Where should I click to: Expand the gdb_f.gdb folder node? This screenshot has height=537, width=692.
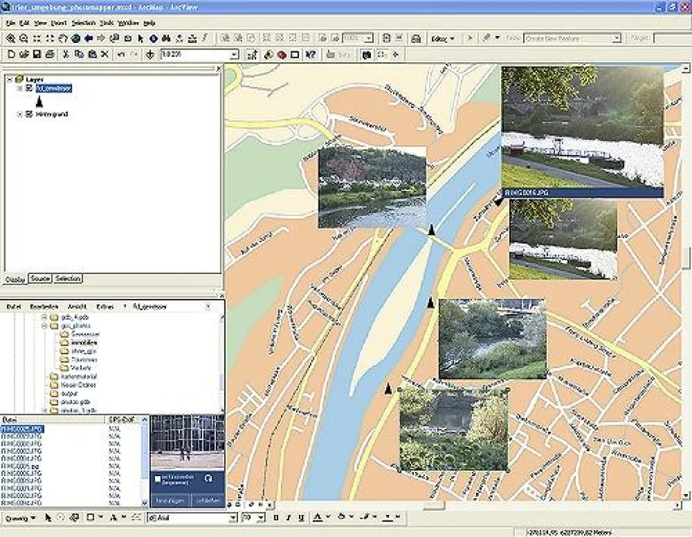click(x=44, y=319)
